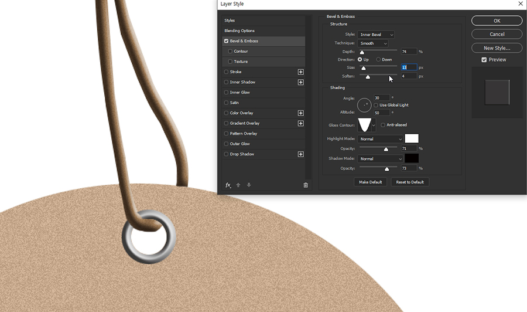
Task: Enable the Pattern Overlay checkbox
Action: point(226,134)
